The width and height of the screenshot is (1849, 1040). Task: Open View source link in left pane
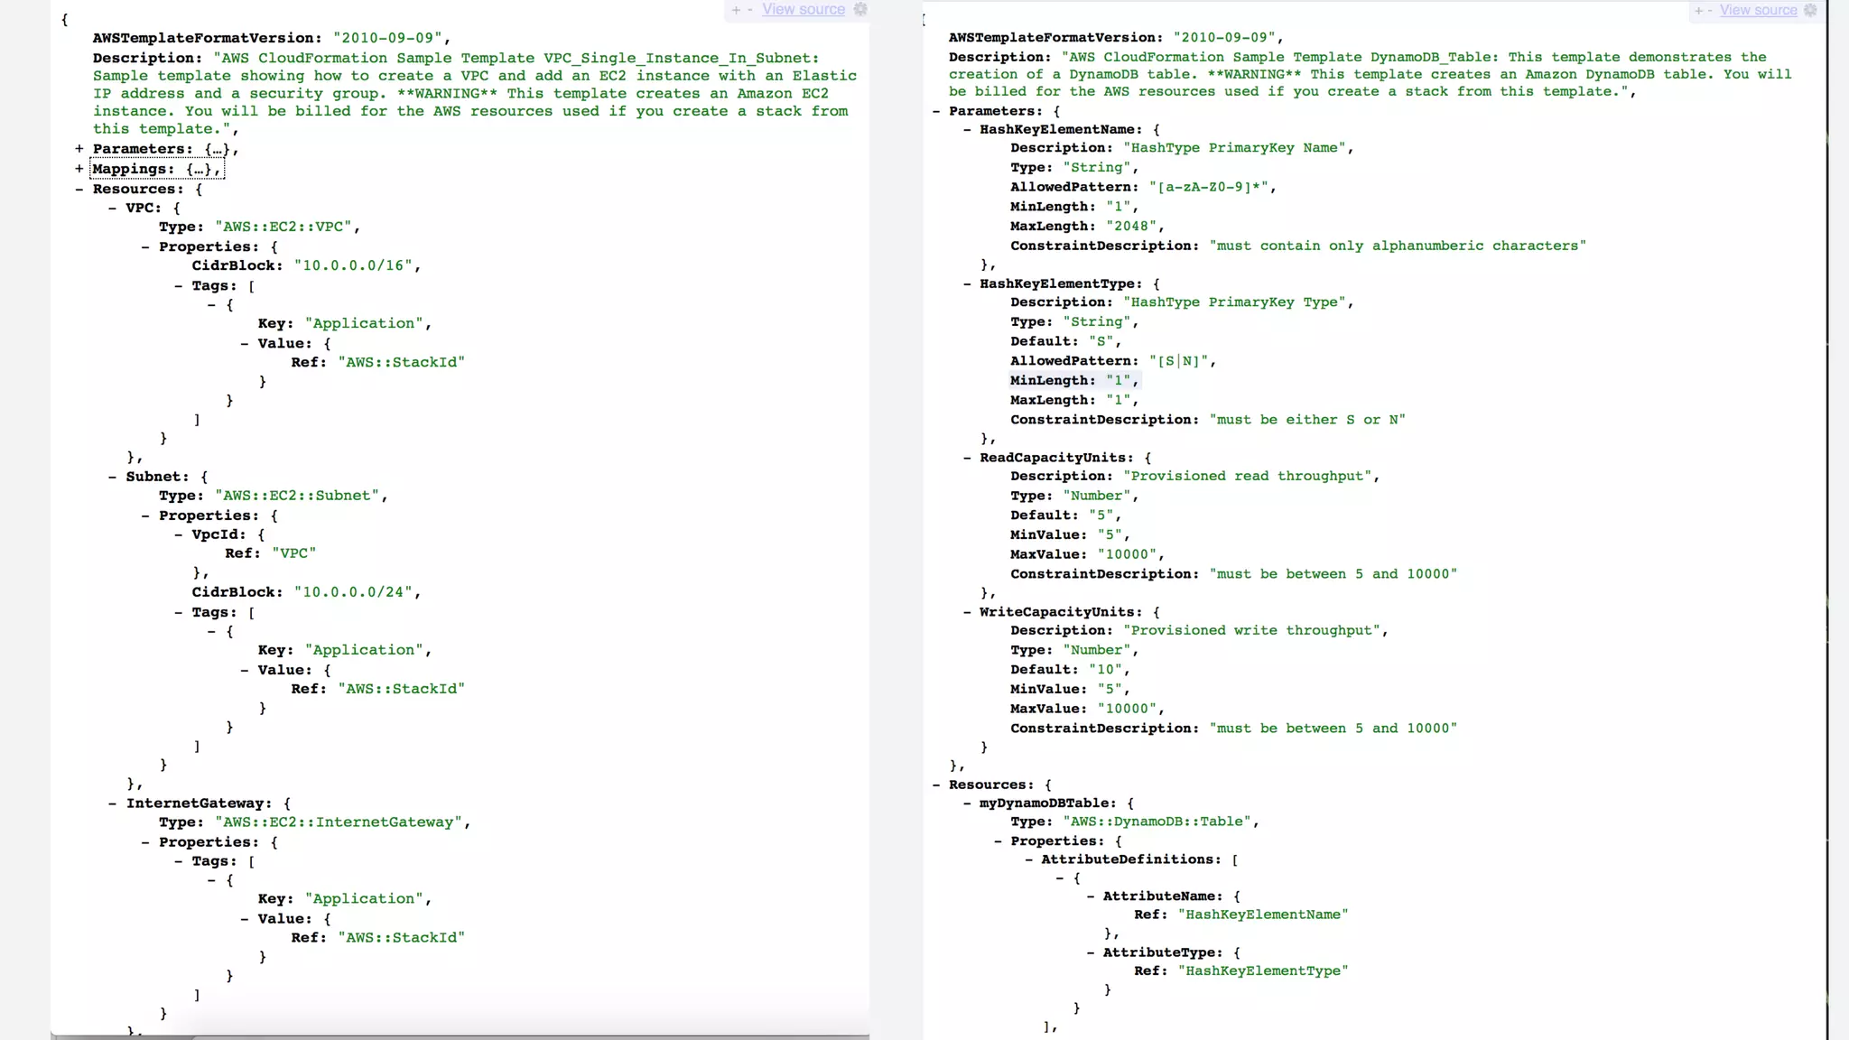[x=803, y=9]
